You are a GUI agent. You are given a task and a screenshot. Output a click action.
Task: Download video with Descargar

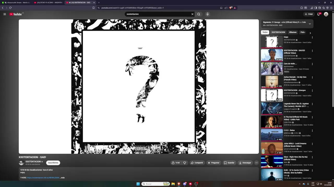[x=245, y=163]
